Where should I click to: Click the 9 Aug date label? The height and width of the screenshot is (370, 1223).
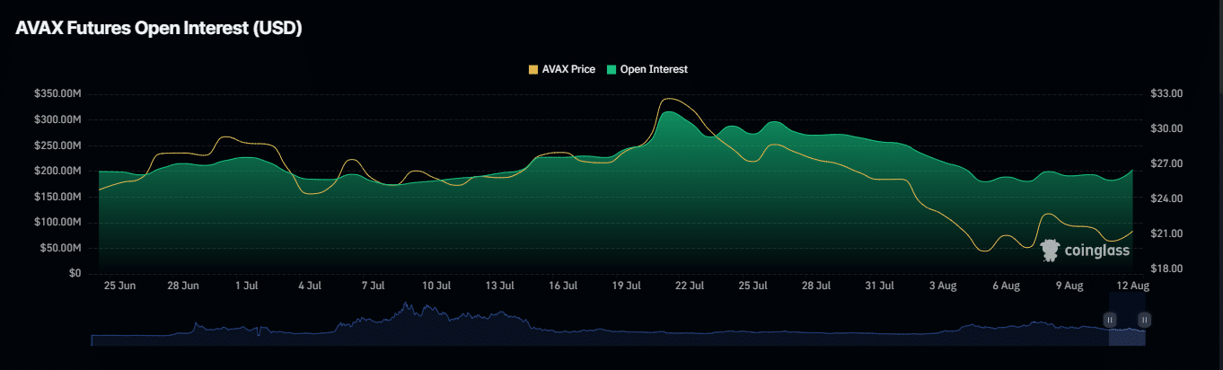click(1069, 286)
